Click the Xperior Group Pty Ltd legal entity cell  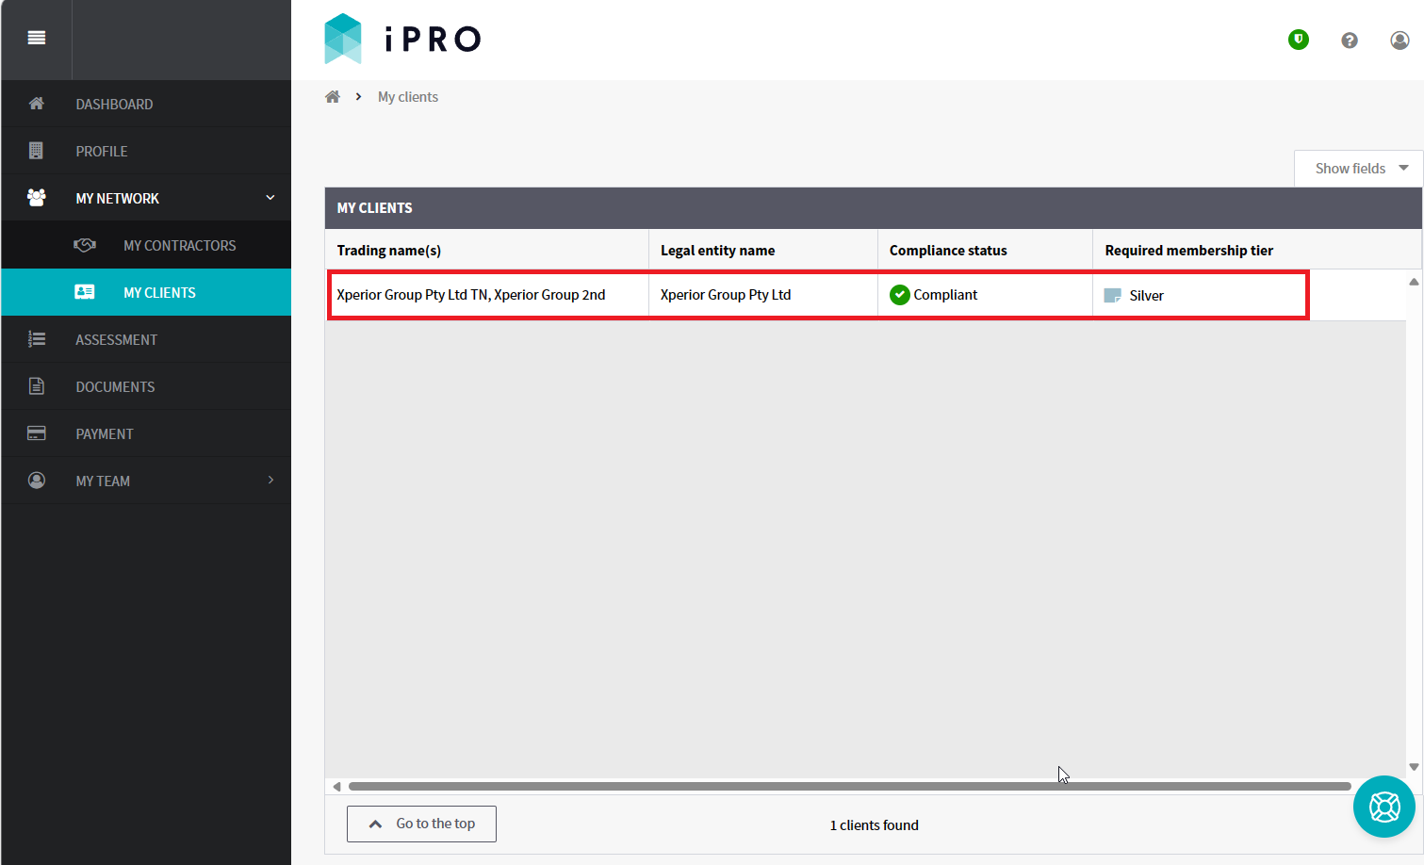coord(763,295)
